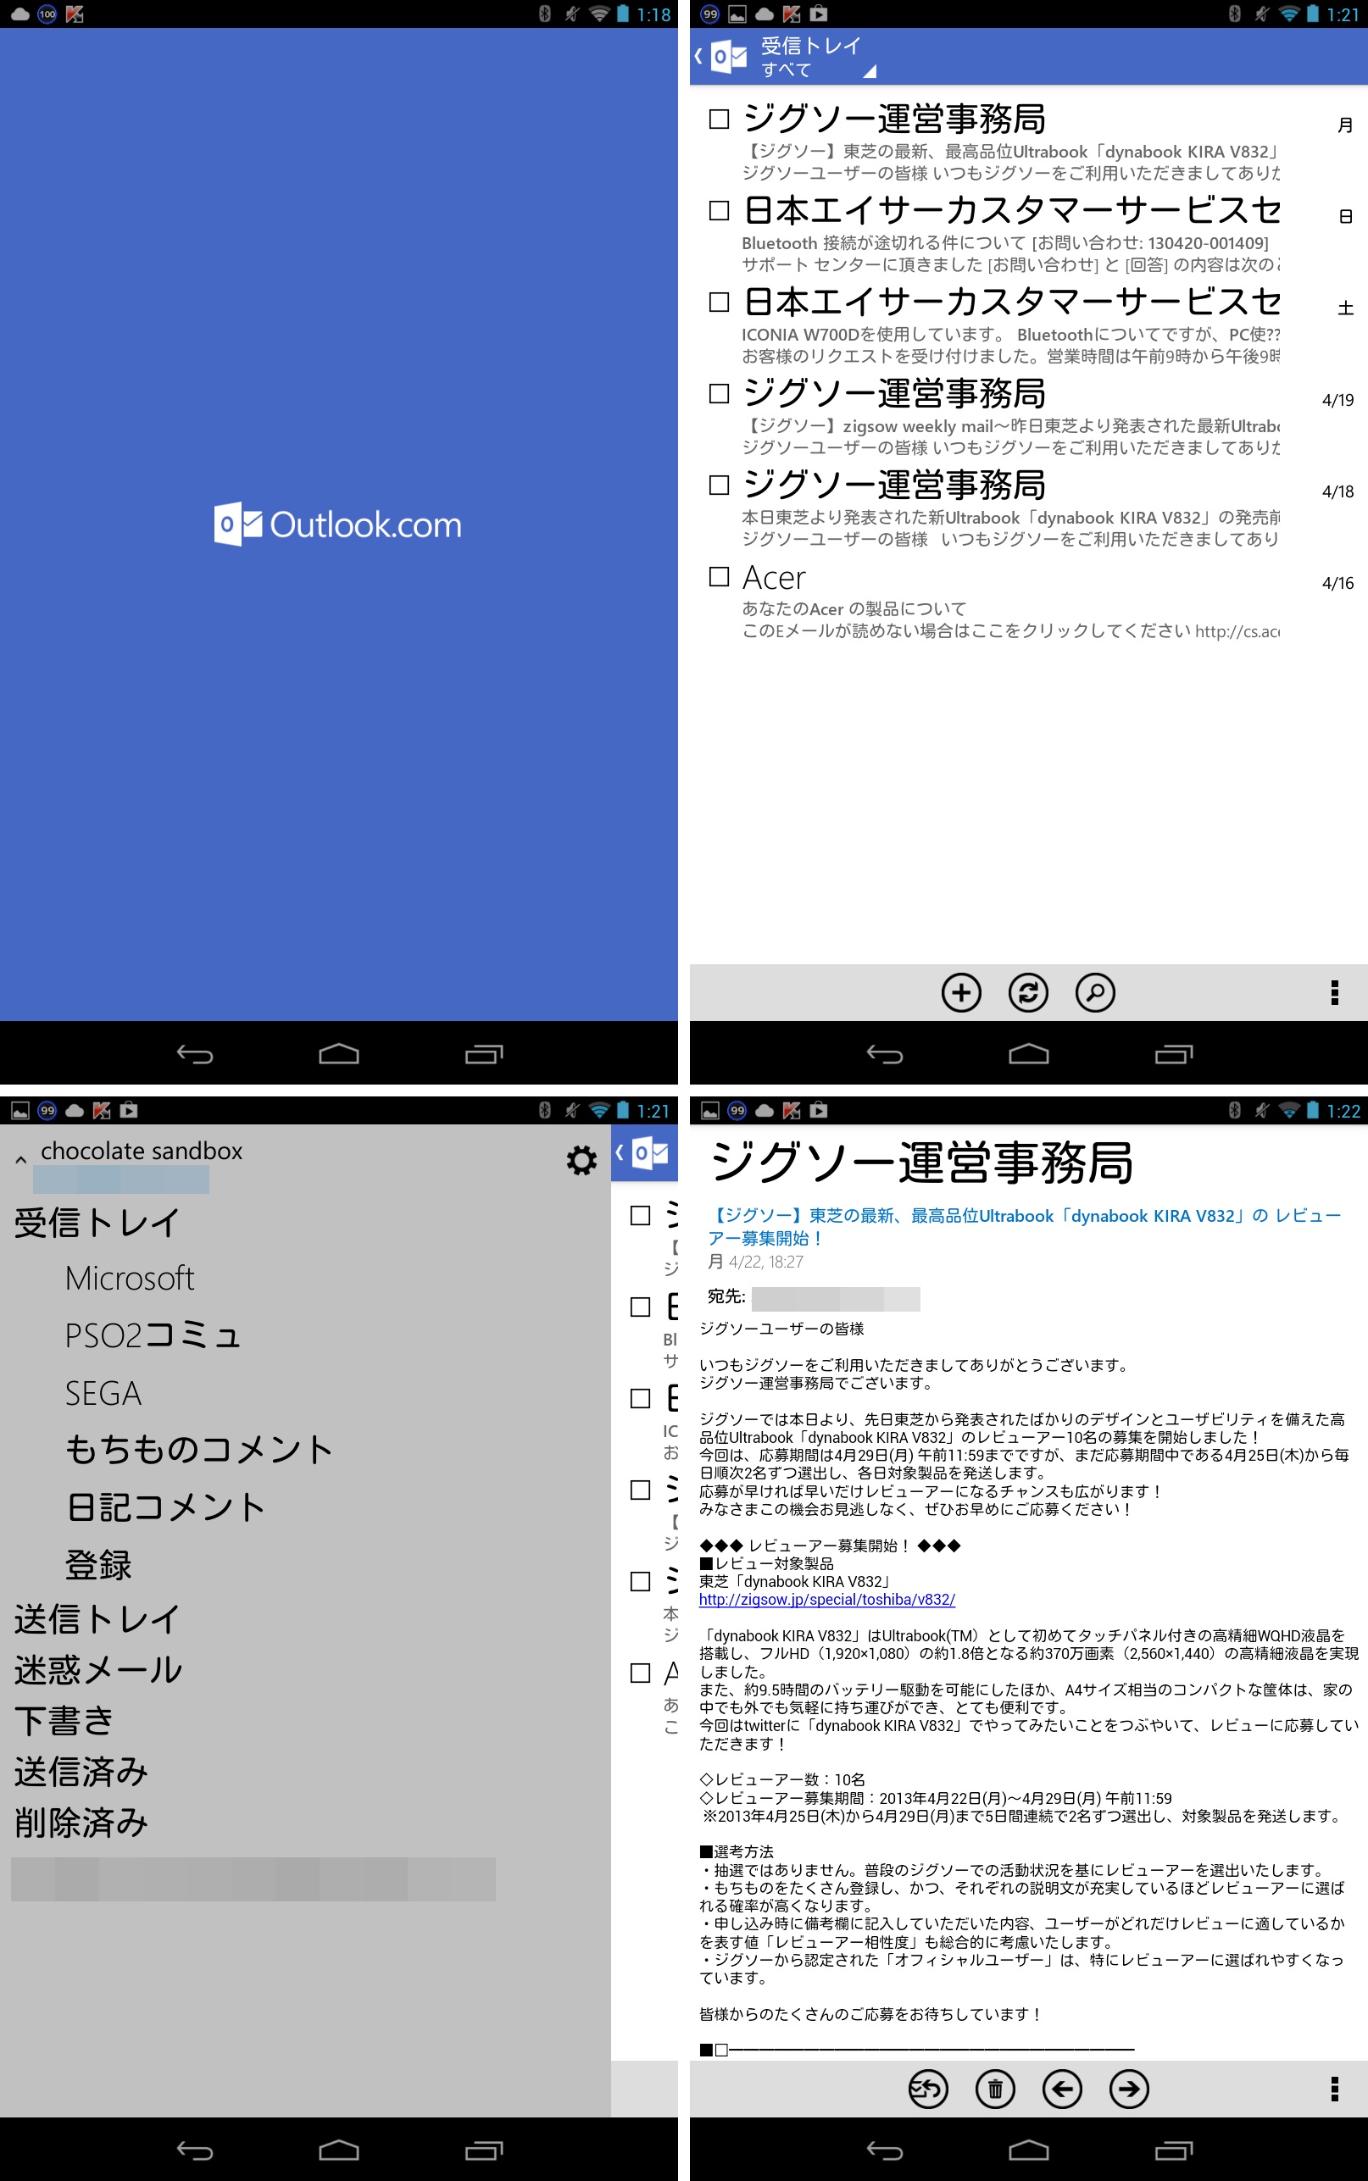Tap the compose new mail plus icon
The image size is (1368, 2181).
pyautogui.click(x=961, y=992)
